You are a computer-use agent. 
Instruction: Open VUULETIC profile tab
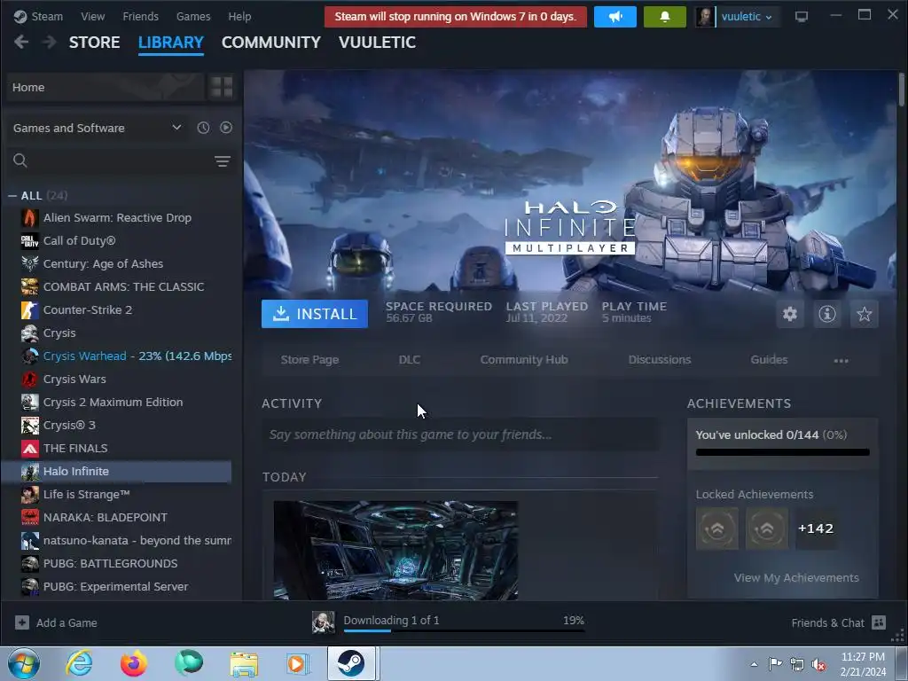(x=377, y=43)
